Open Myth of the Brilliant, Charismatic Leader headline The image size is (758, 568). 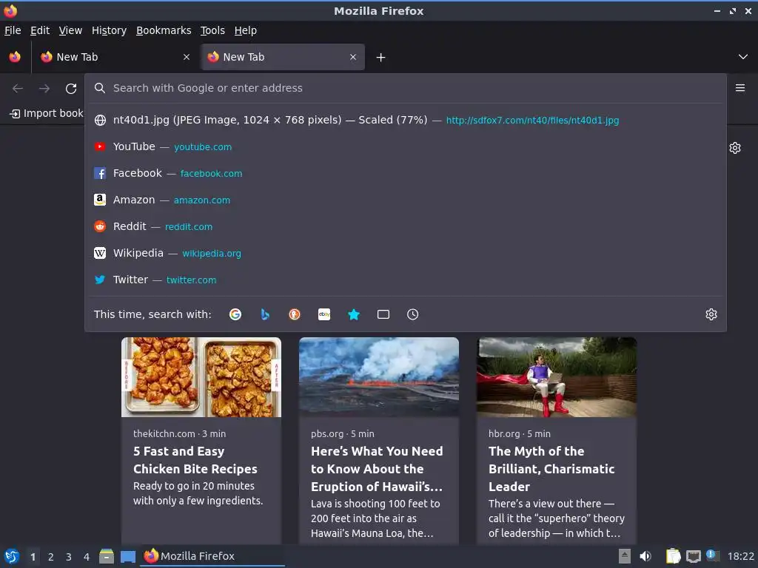click(x=551, y=469)
